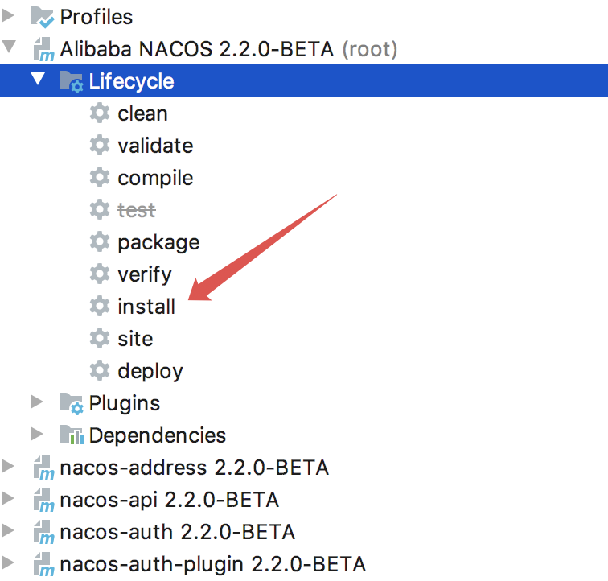The width and height of the screenshot is (608, 581).
Task: Click the Maven icon beside nacos-api
Action: pyautogui.click(x=43, y=500)
